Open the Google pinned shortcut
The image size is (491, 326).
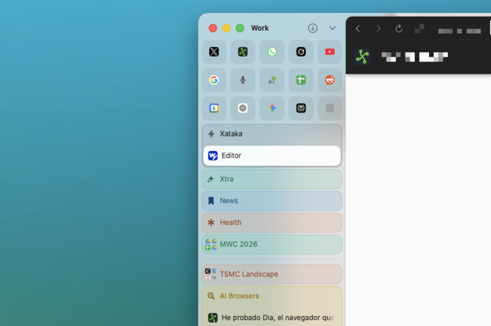(214, 80)
